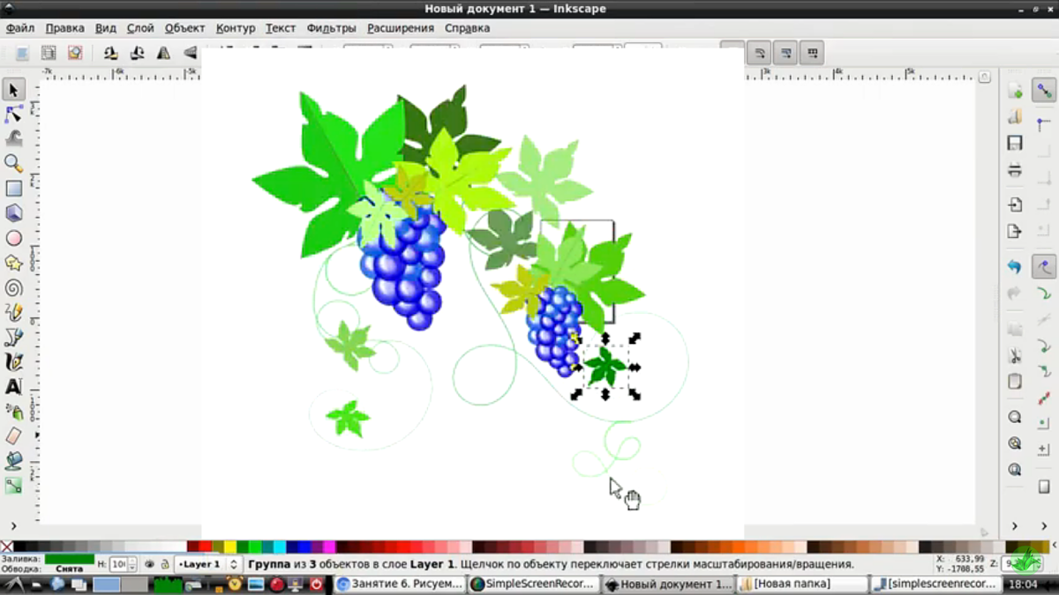Viewport: 1059px width, 595px height.
Task: Open the Layer 1 dropdown selector
Action: click(208, 564)
